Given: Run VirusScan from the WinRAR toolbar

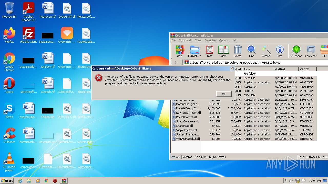Looking at the screenshot, I should 296,51.
